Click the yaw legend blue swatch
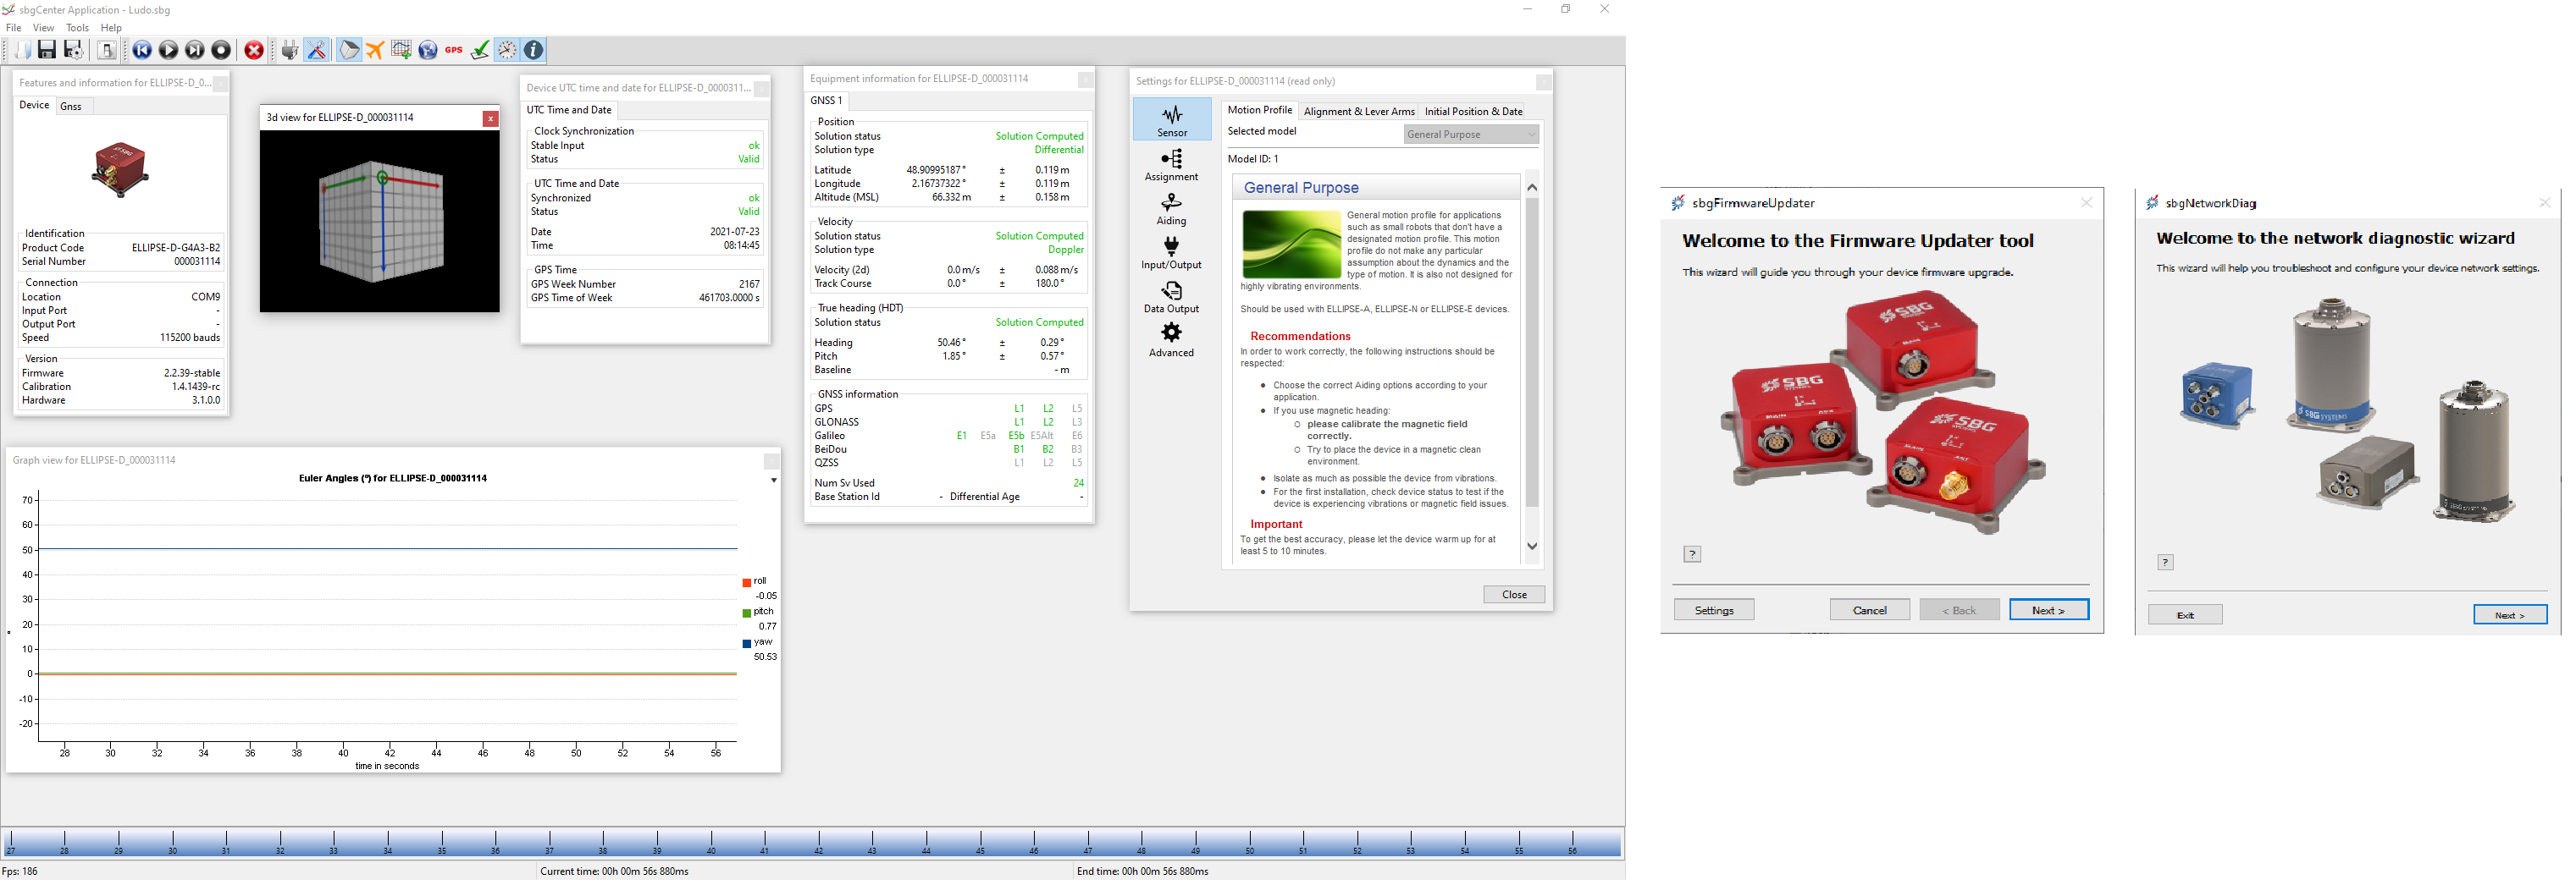This screenshot has width=2576, height=885. pyautogui.click(x=746, y=644)
